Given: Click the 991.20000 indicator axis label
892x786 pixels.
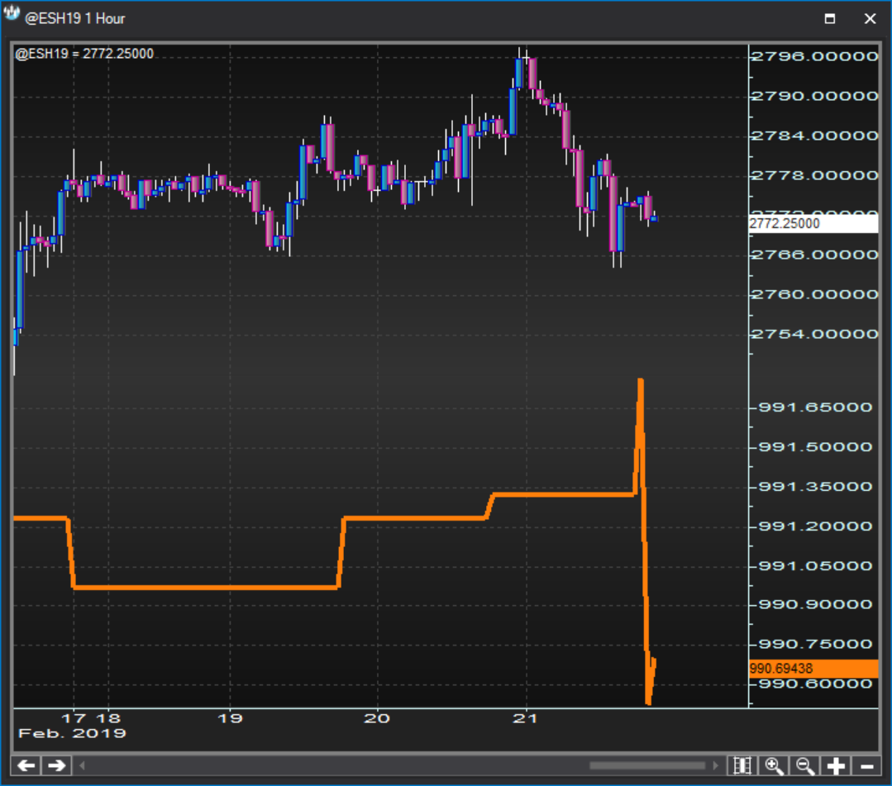Looking at the screenshot, I should 815,526.
